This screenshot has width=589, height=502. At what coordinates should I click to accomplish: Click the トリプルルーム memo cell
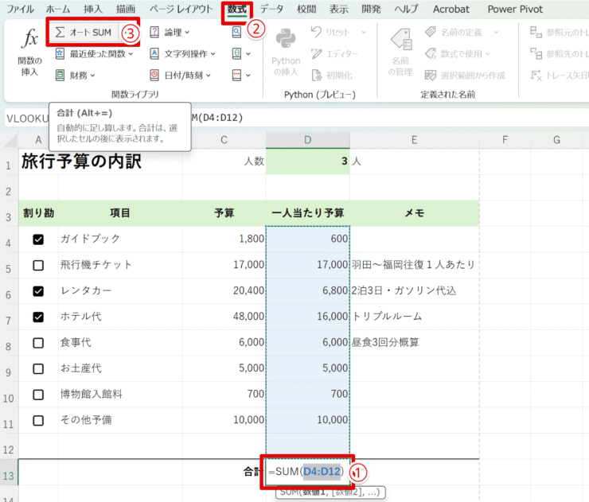[415, 317]
